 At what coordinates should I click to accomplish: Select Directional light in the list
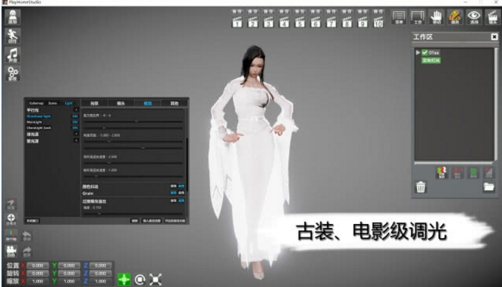(38, 116)
